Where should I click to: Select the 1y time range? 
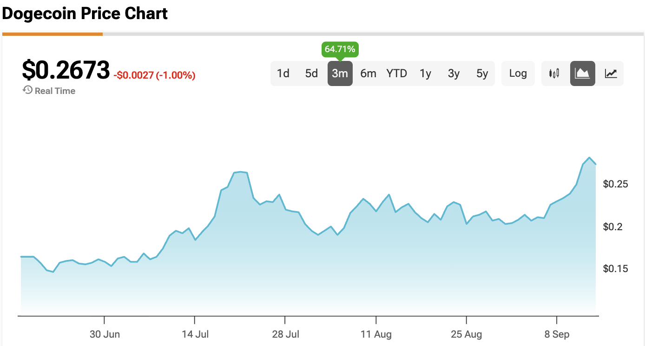[x=425, y=73]
